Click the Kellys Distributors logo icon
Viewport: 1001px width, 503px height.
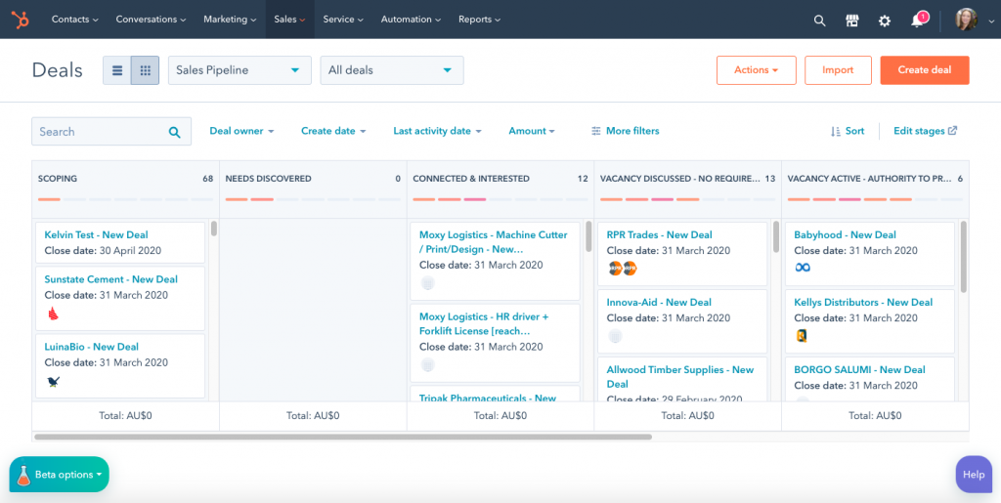(x=802, y=335)
